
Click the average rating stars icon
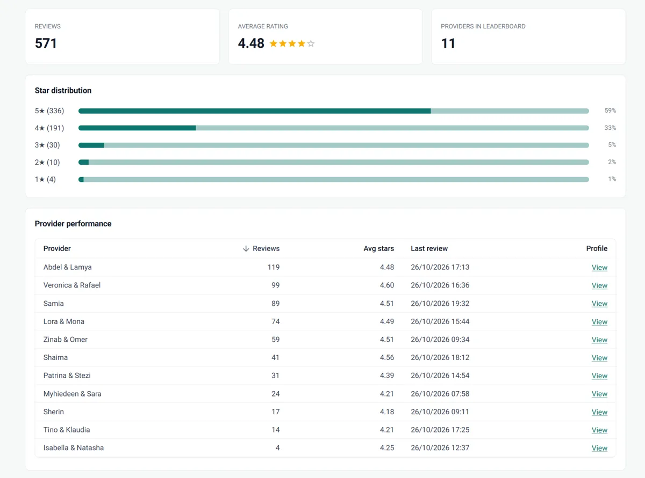(292, 43)
